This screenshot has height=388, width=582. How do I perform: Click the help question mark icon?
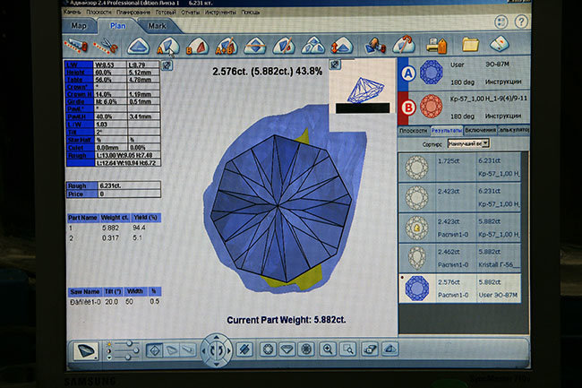pos(522,22)
